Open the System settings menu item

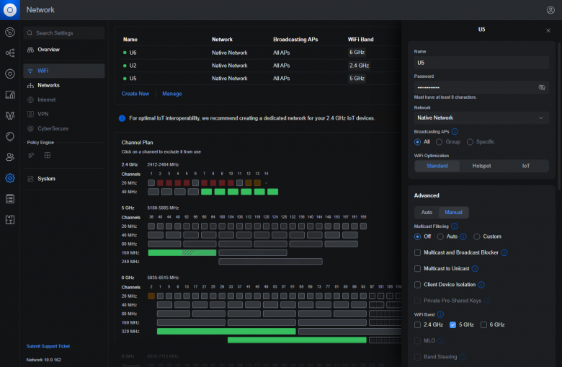coord(46,179)
